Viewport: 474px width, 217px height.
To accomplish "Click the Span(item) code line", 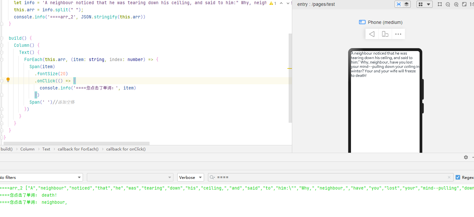I will coord(42,67).
